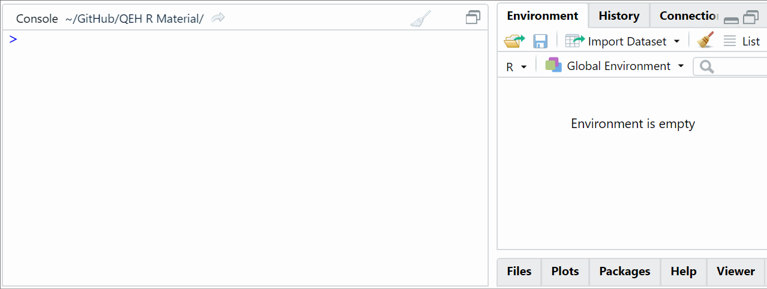Open the Import Dataset menu

pos(623,41)
